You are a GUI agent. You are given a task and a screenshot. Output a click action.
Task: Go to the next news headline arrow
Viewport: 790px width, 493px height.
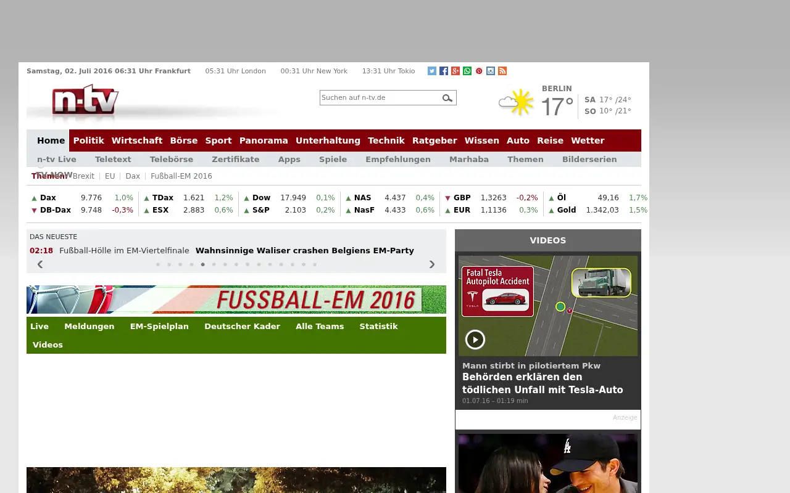[432, 264]
